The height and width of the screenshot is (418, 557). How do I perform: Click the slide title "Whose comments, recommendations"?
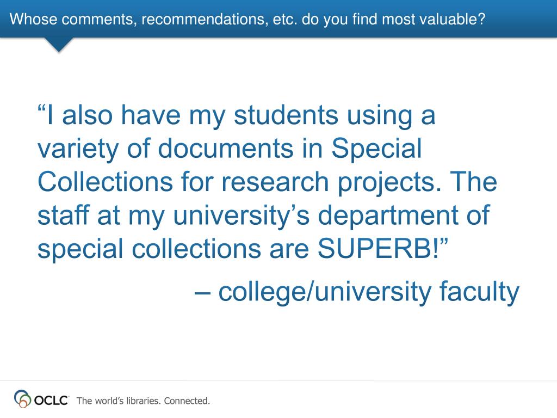coord(139,19)
